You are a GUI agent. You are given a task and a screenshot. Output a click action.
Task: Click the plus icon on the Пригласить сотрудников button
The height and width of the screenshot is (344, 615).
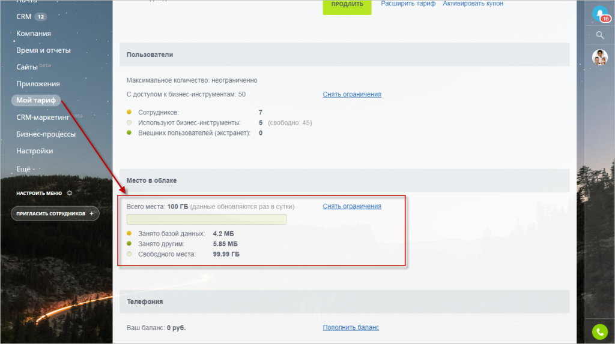pos(91,214)
